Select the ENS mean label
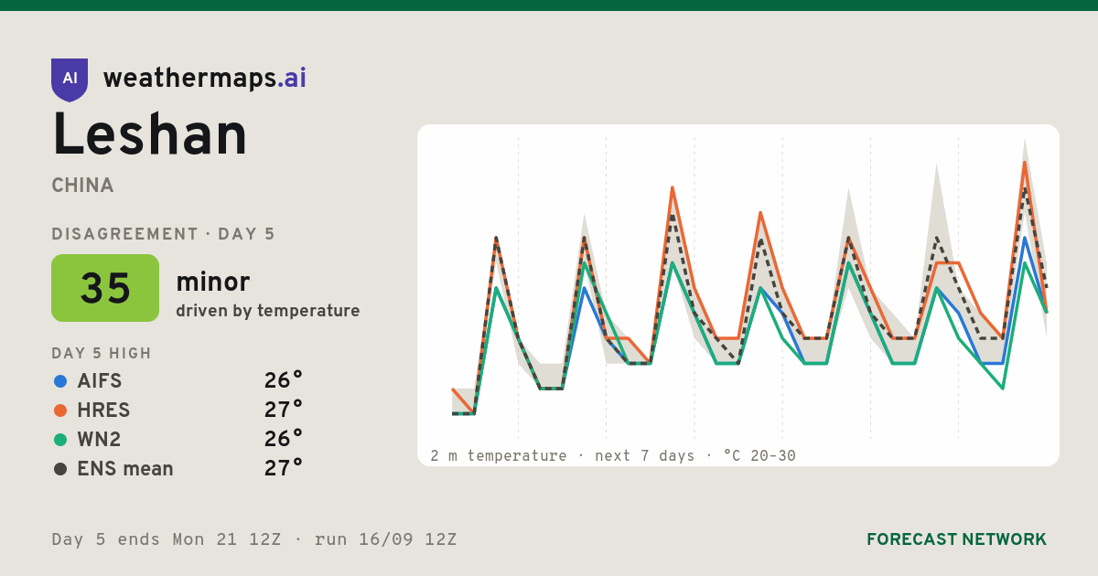The height and width of the screenshot is (576, 1098). [x=125, y=469]
